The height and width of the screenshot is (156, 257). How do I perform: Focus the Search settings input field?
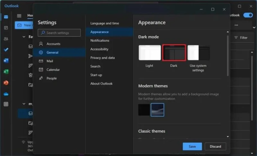59,33
